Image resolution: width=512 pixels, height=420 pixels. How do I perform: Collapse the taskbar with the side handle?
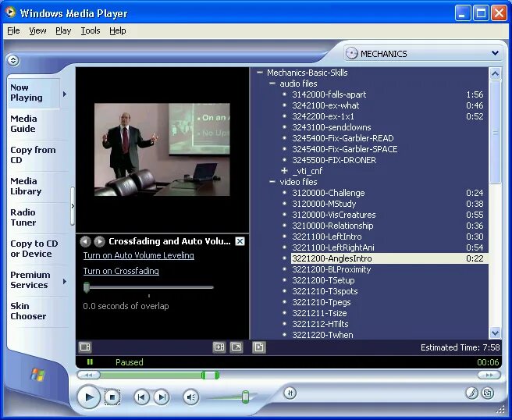73,206
